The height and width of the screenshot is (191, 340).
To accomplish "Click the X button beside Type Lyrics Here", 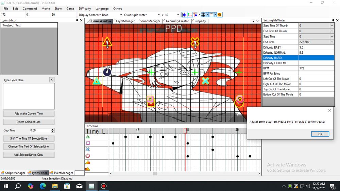I will 52,80.
